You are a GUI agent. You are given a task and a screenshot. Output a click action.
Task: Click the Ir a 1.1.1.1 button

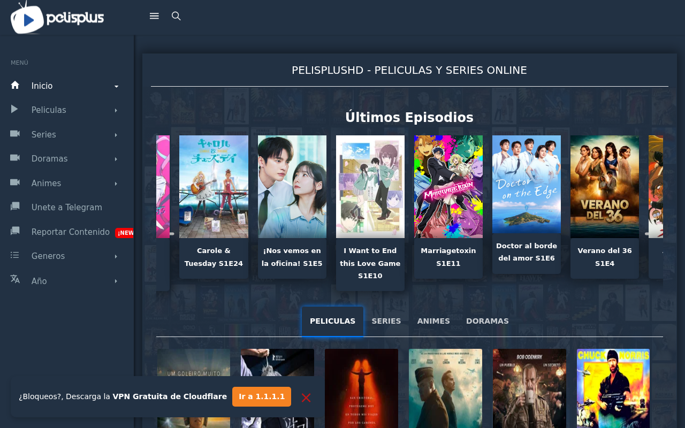[x=262, y=396]
